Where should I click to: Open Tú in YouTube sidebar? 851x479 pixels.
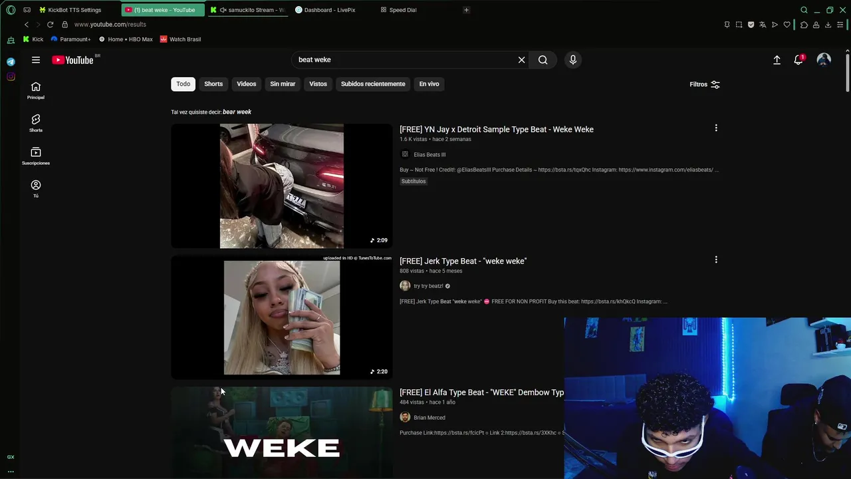pos(36,188)
